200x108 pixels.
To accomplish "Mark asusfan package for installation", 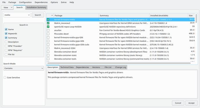I will coord(48,30).
